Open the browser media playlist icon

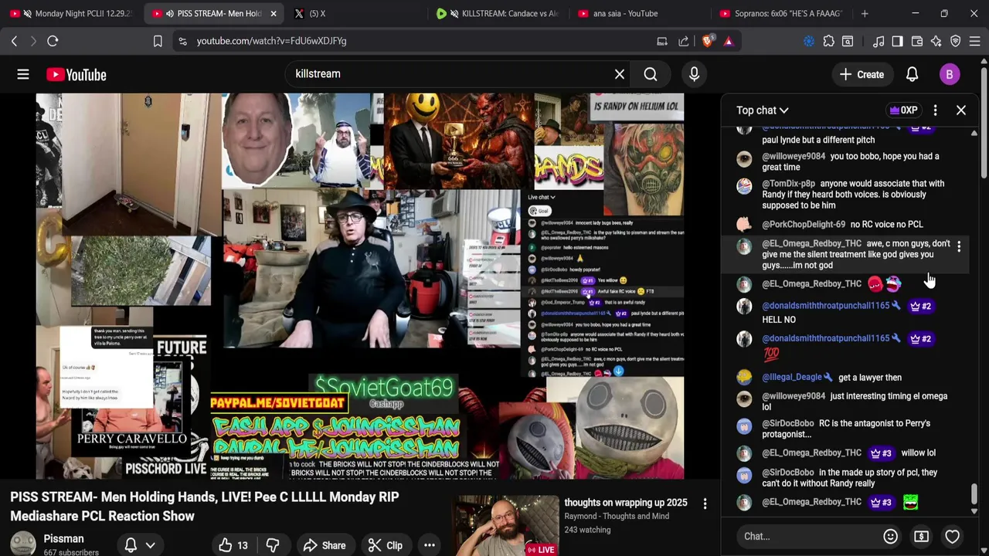pyautogui.click(x=879, y=41)
